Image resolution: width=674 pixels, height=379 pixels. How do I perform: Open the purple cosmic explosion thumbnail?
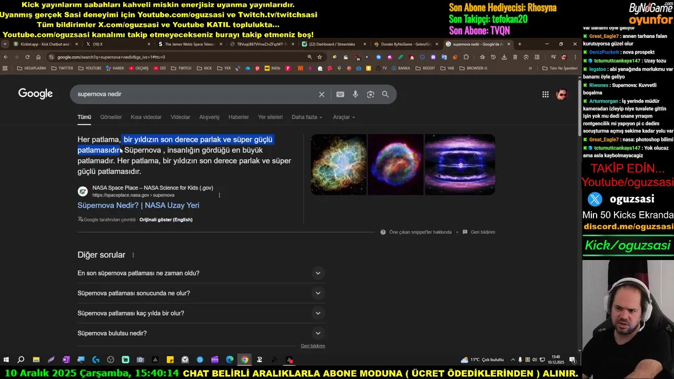point(460,164)
